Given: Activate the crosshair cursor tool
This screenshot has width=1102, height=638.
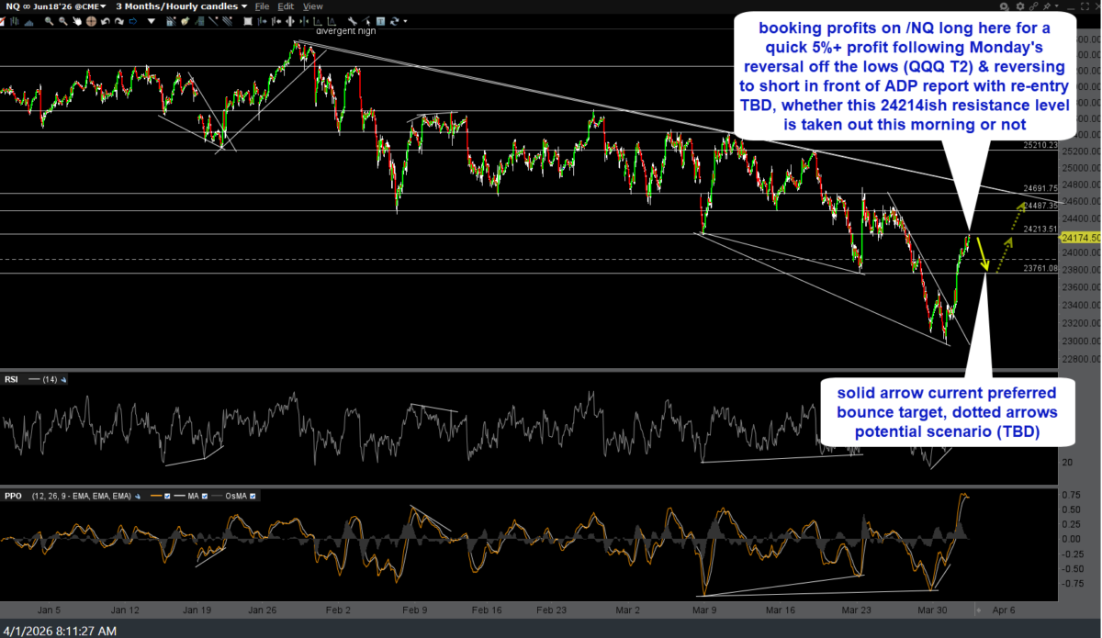Looking at the screenshot, I should click(91, 20).
